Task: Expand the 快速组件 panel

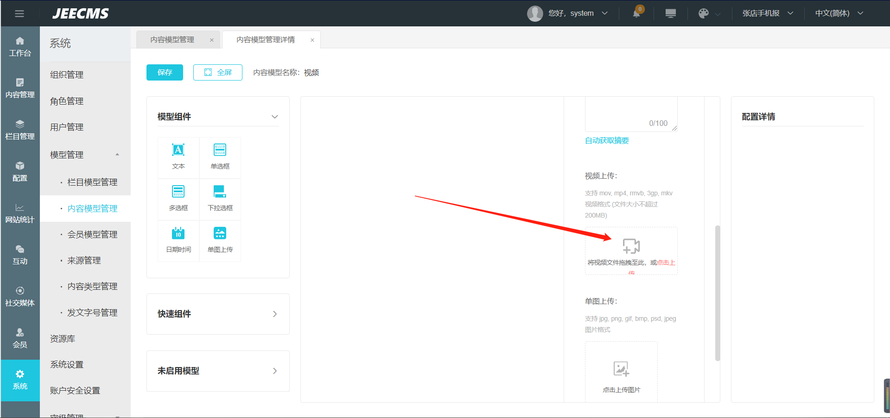Action: coord(275,314)
